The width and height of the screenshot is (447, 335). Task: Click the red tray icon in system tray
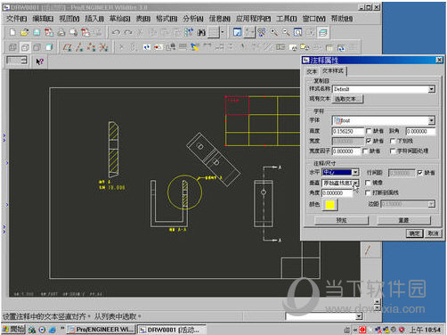[362, 330]
